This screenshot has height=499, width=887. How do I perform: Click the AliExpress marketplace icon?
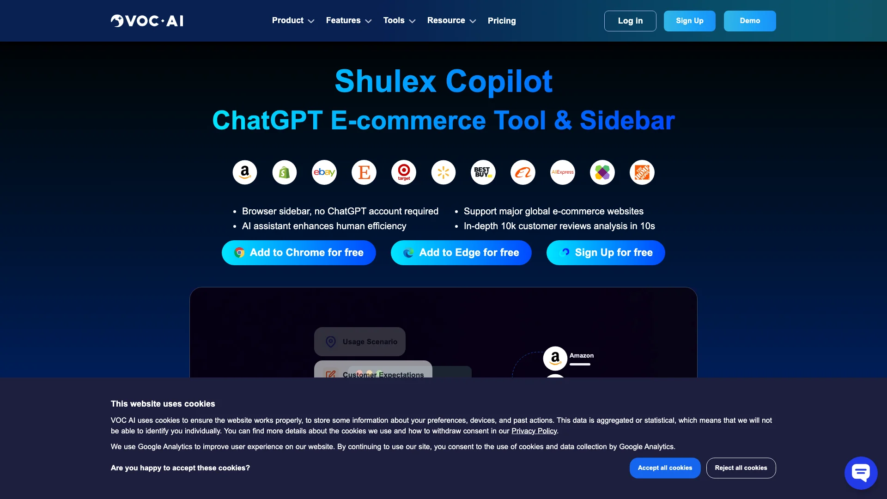tap(562, 172)
